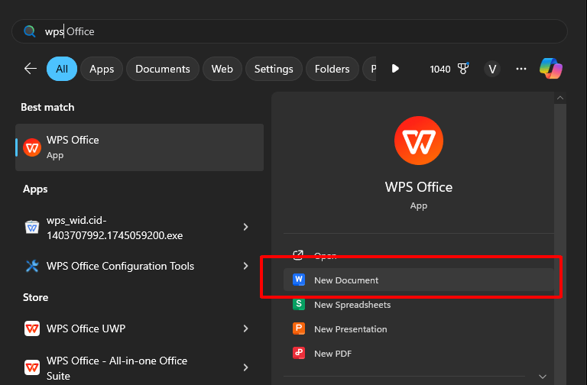Image resolution: width=587 pixels, height=385 pixels.
Task: Click the New Presentation orange P icon
Action: tap(299, 329)
